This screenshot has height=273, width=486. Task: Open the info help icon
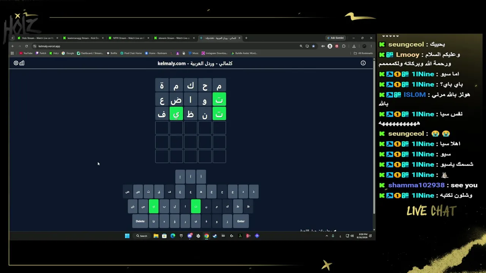[363, 63]
